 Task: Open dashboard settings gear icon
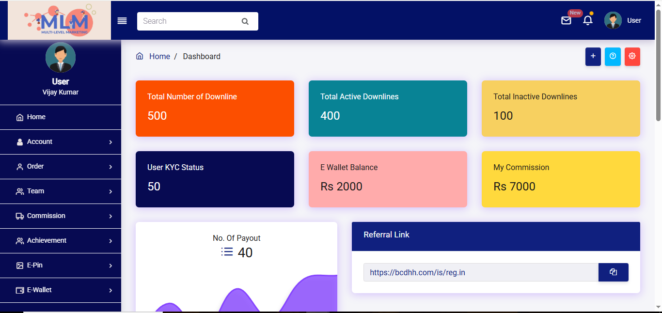pos(632,56)
